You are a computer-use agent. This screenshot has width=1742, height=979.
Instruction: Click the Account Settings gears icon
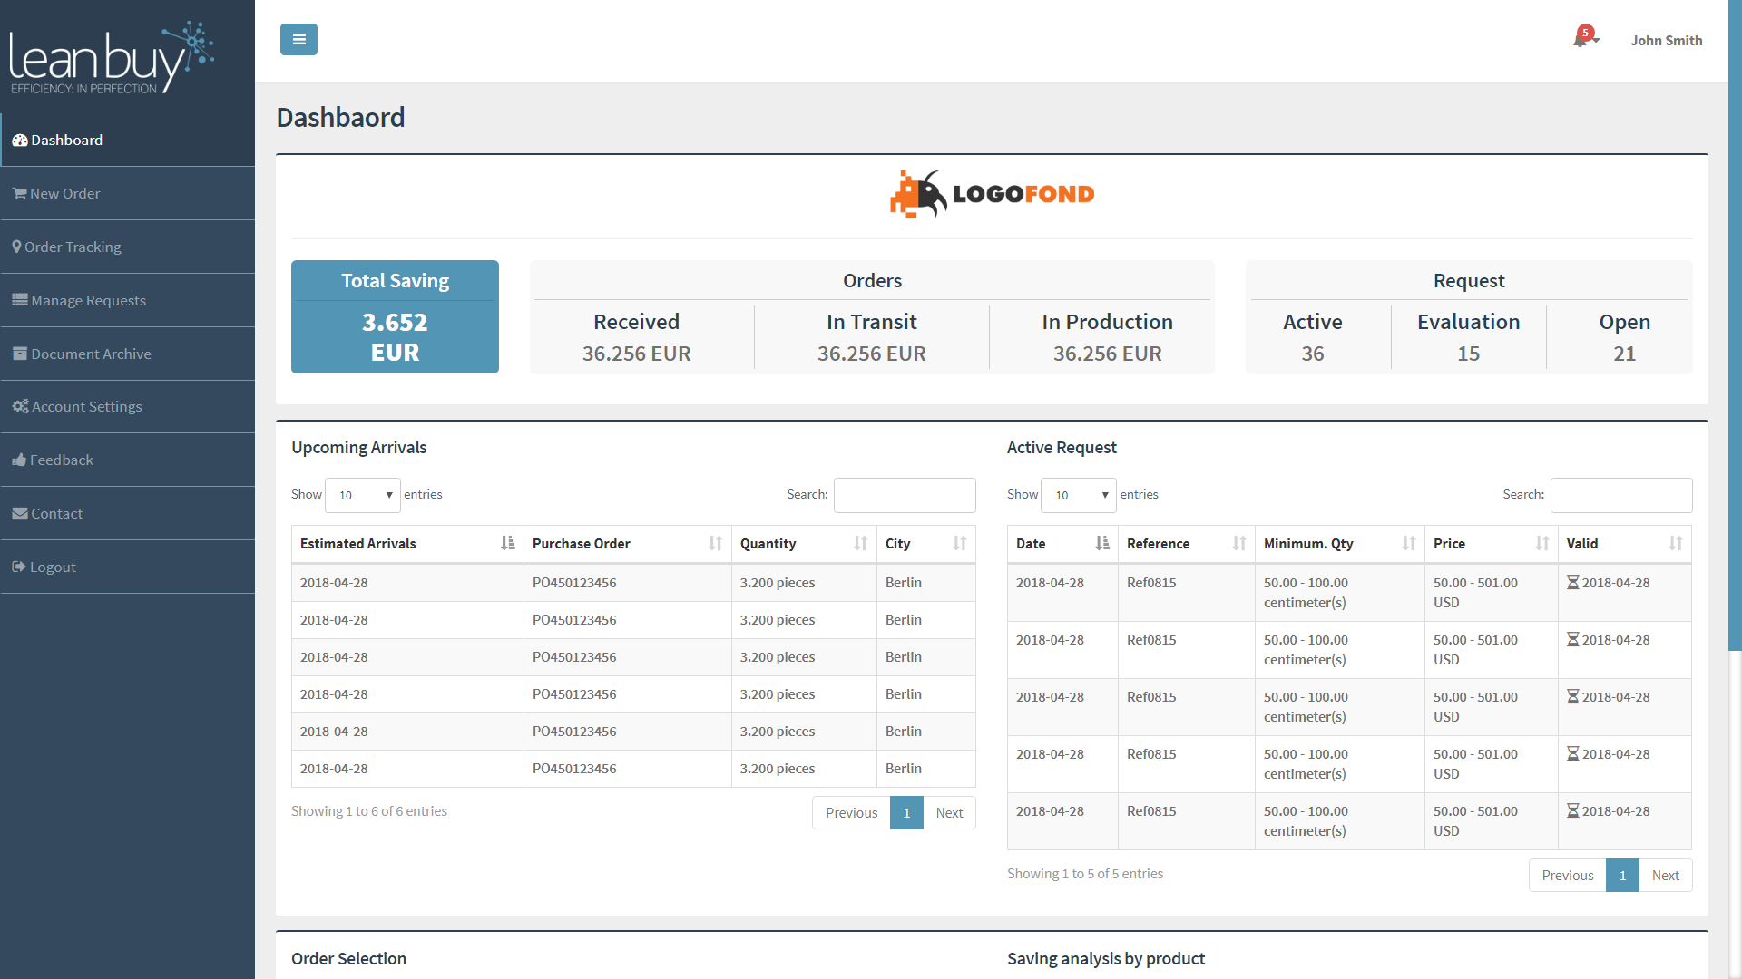click(20, 406)
